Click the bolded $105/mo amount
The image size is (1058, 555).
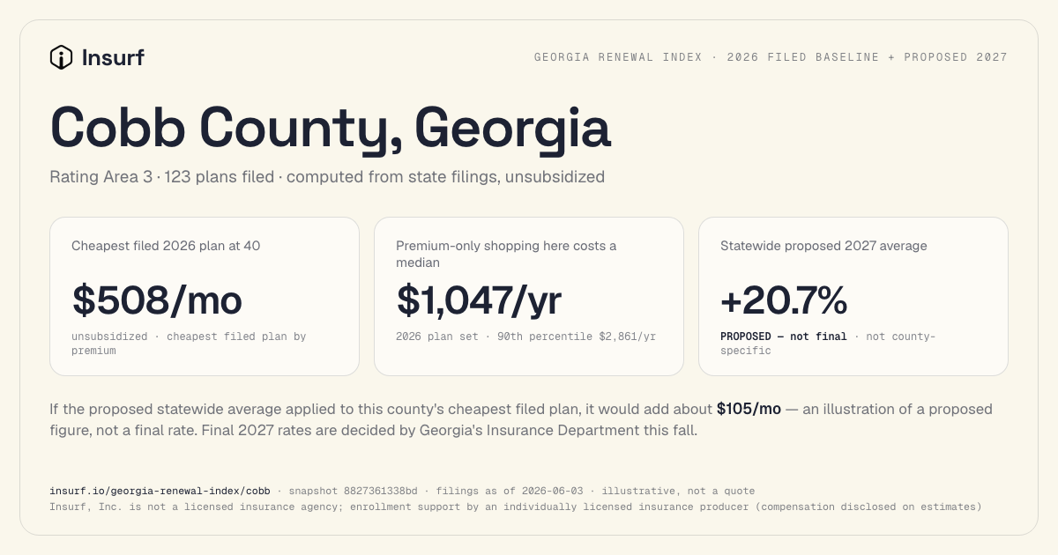pos(749,410)
